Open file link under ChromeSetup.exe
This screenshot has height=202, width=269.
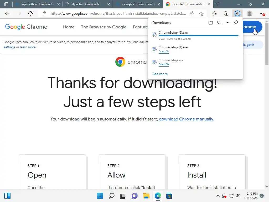(164, 64)
